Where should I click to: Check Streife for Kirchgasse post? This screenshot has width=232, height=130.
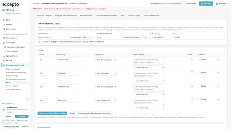[x=192, y=73]
